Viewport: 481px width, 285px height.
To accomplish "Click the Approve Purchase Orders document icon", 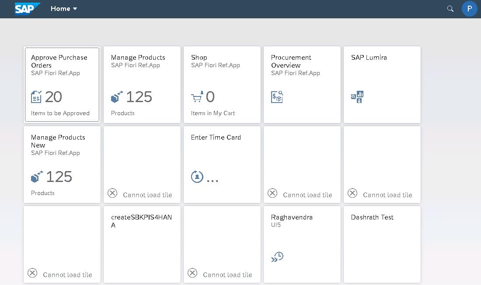I will [36, 97].
